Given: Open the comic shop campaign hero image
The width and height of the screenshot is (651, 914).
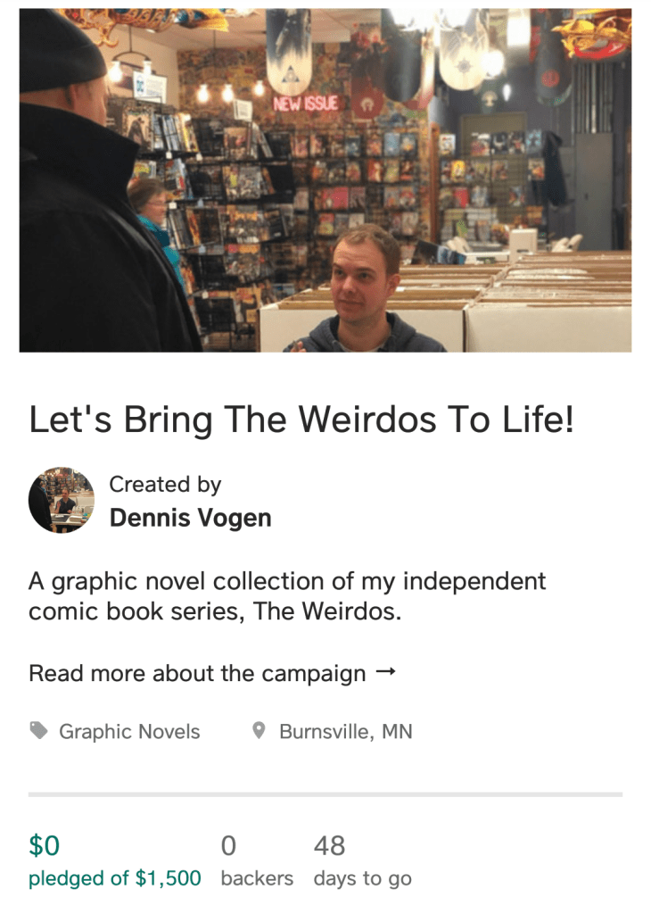Looking at the screenshot, I should tap(325, 180).
